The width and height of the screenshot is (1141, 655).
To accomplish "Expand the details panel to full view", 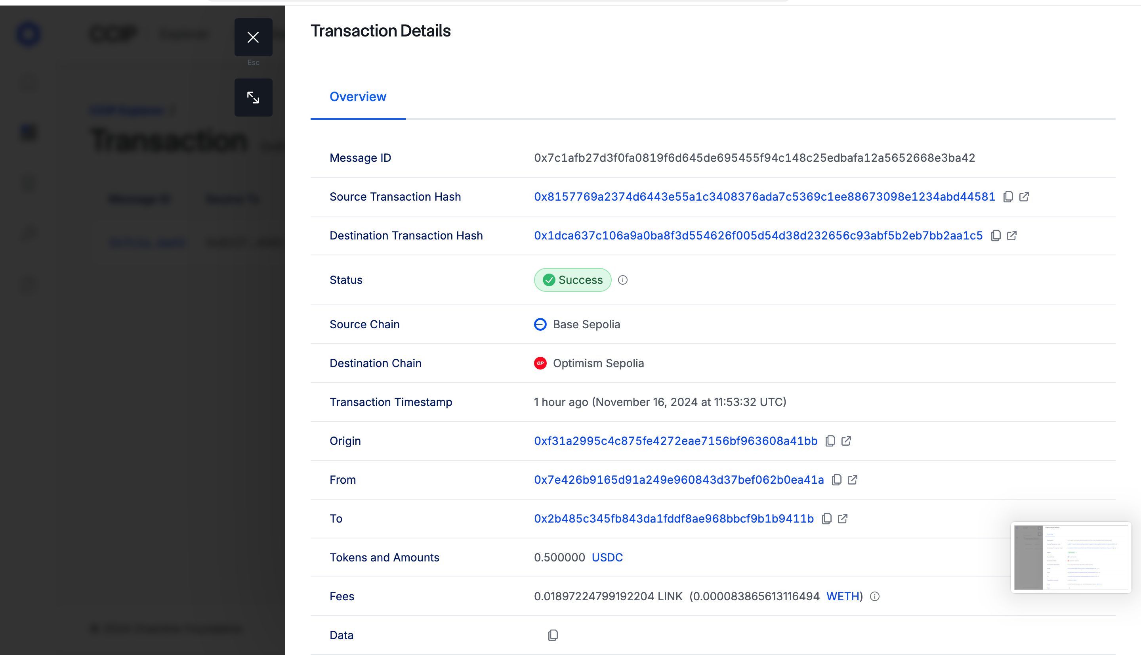I will (x=253, y=98).
